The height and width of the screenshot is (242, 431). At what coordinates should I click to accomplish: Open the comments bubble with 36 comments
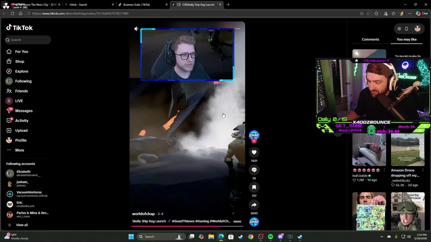[254, 170]
